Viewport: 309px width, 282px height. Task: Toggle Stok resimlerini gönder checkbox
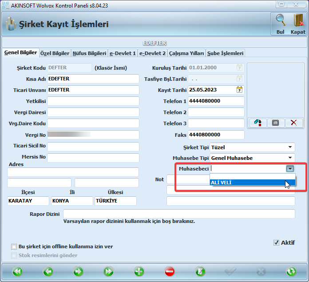14,256
